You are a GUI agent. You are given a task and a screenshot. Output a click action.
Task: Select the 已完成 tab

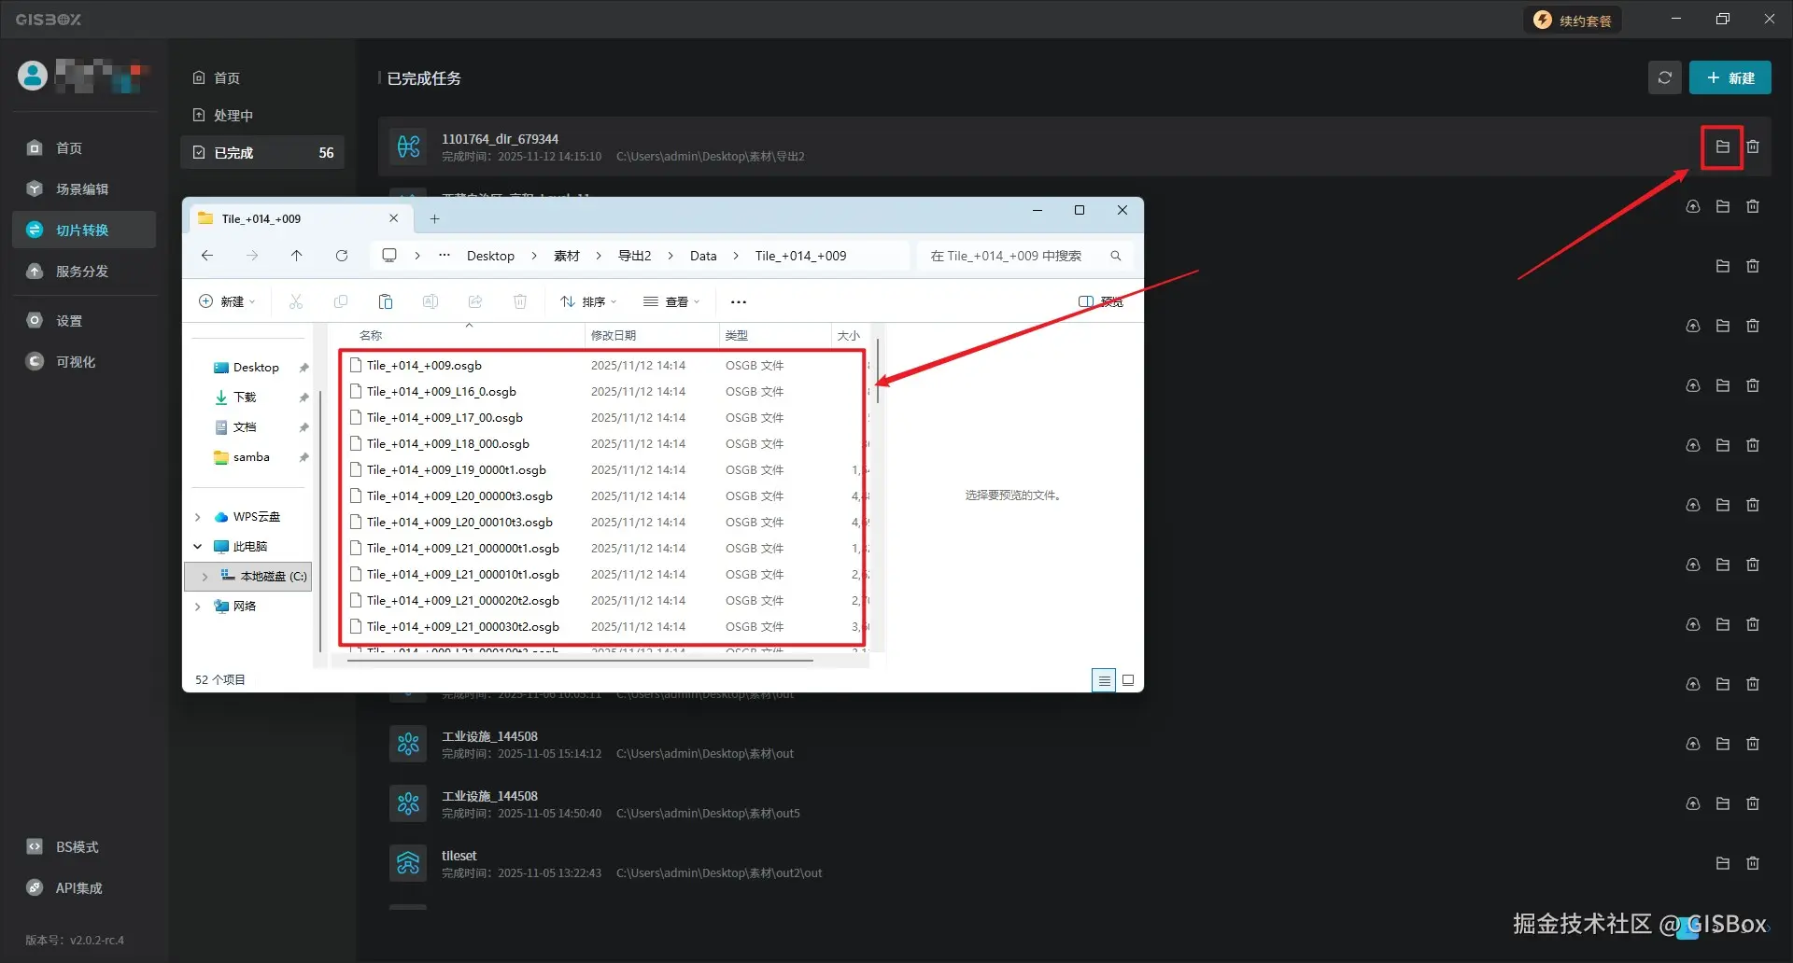coord(262,152)
